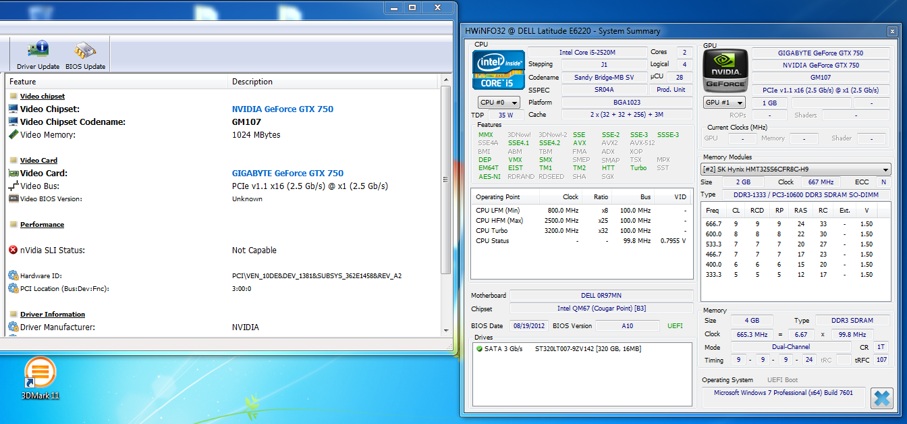Click the Description column header
The image size is (907, 424).
point(333,82)
